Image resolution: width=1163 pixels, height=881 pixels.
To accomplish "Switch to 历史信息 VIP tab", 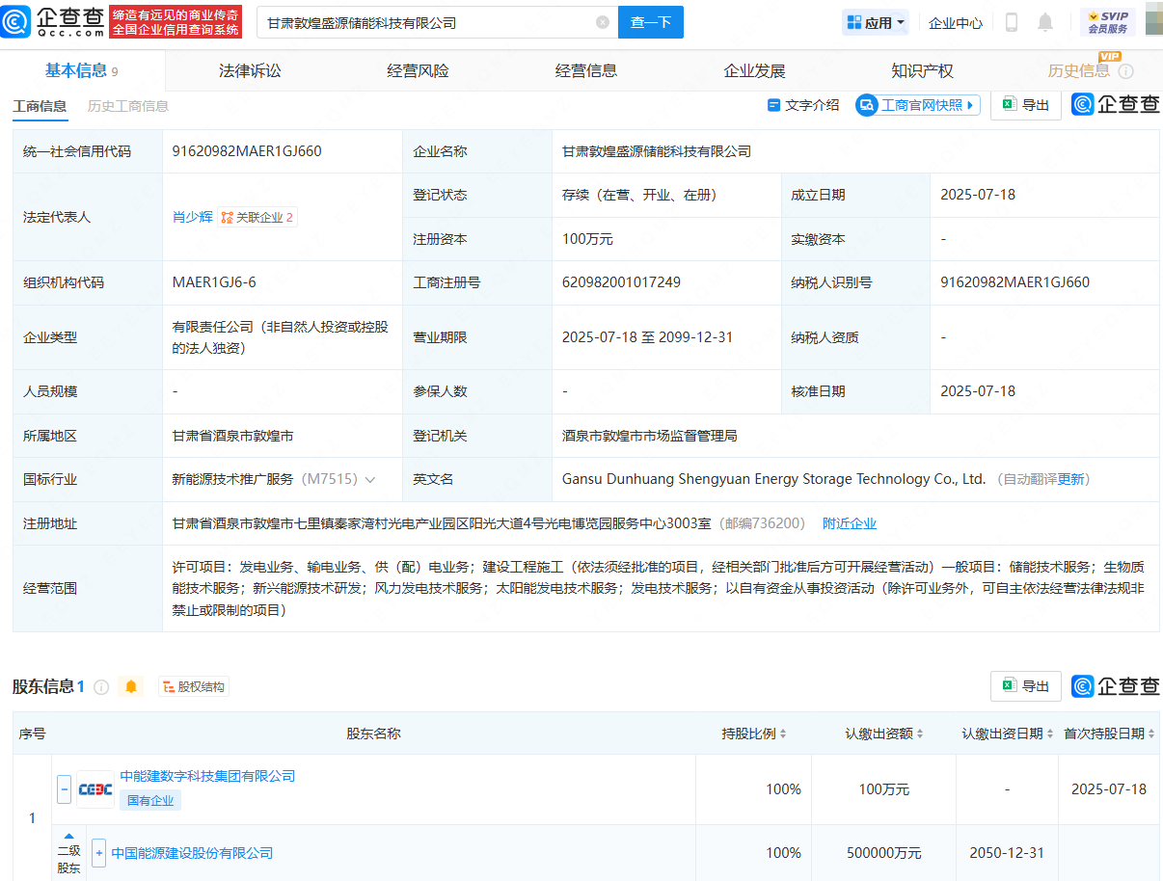I will click(1079, 70).
